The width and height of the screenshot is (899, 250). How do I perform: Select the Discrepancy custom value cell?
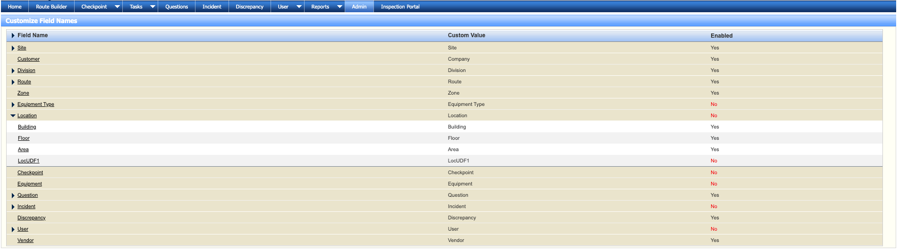(462, 218)
